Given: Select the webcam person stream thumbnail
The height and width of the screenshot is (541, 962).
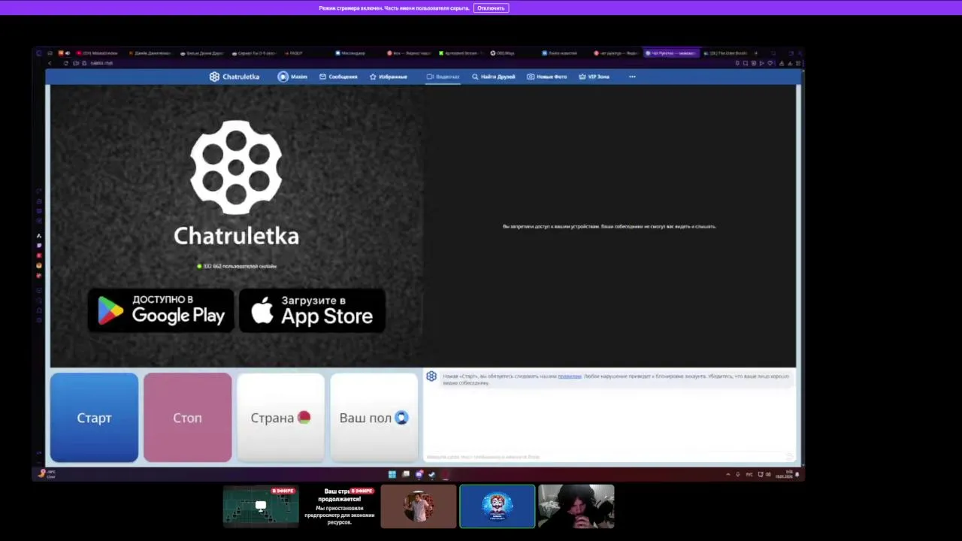Looking at the screenshot, I should pos(576,506).
